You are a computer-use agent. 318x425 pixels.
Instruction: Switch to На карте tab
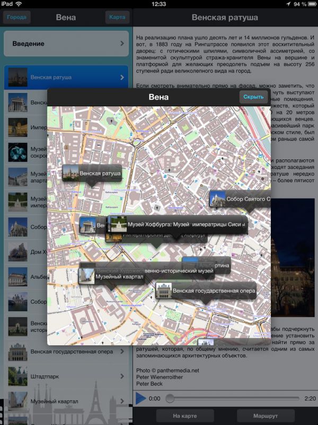coord(184,415)
